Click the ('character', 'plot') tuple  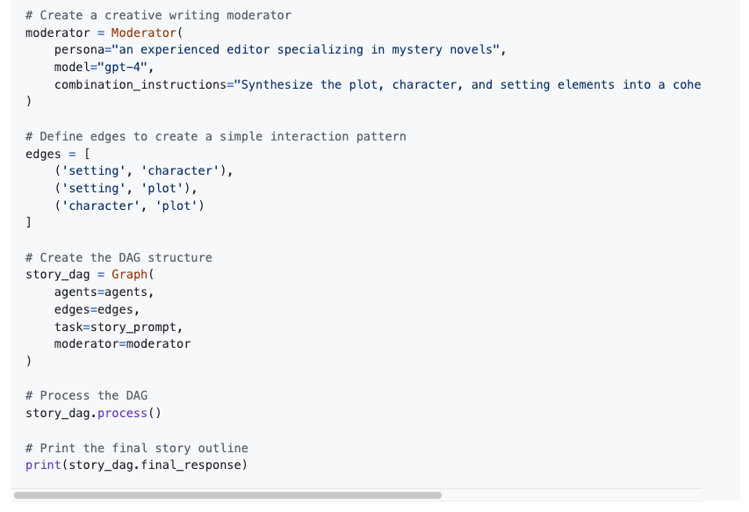[x=129, y=206]
